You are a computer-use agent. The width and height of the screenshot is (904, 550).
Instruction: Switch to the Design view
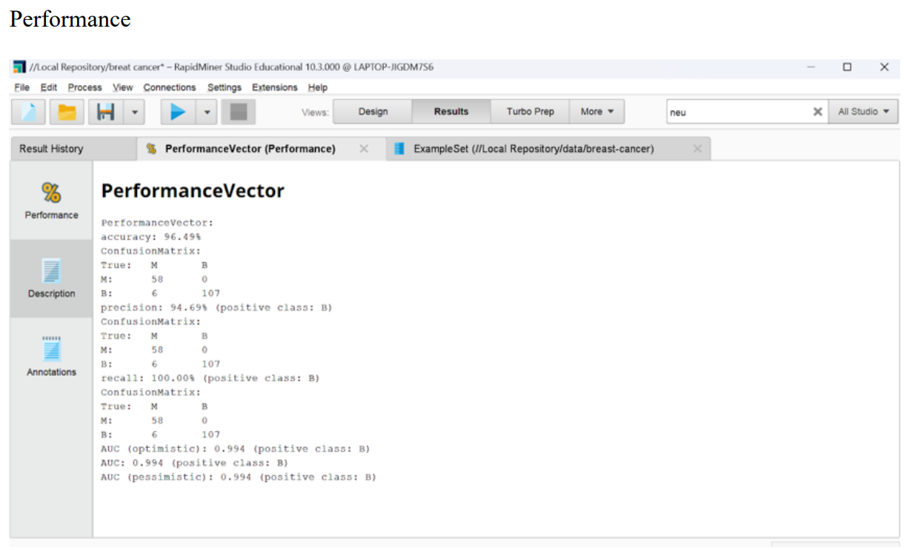[x=373, y=112]
